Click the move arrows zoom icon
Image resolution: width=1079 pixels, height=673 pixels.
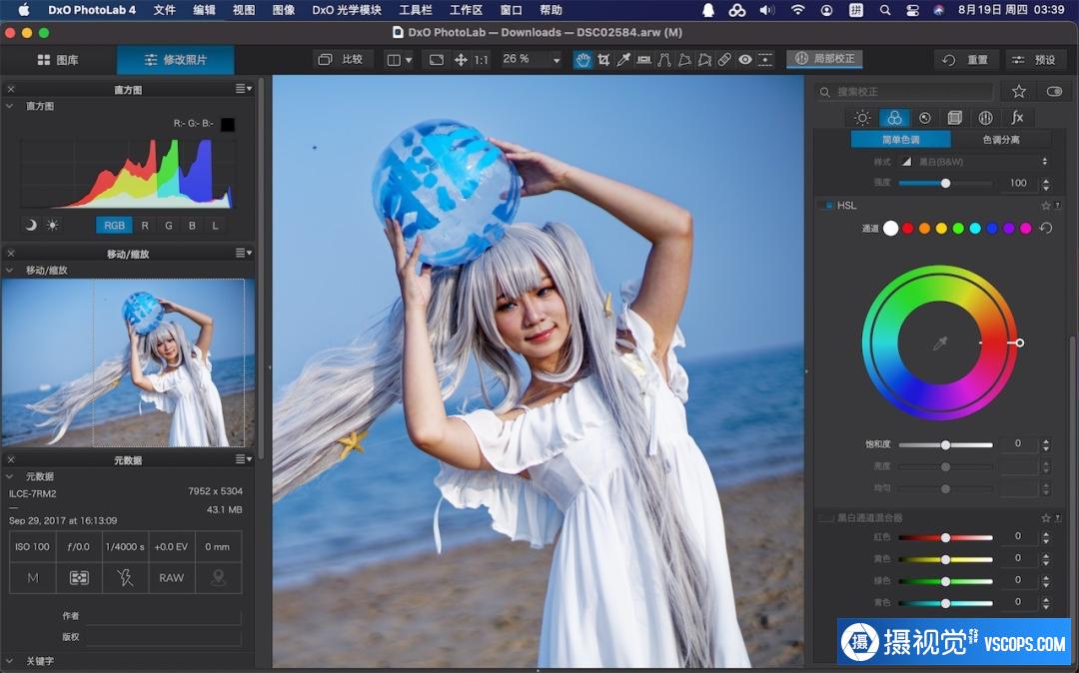(x=461, y=60)
